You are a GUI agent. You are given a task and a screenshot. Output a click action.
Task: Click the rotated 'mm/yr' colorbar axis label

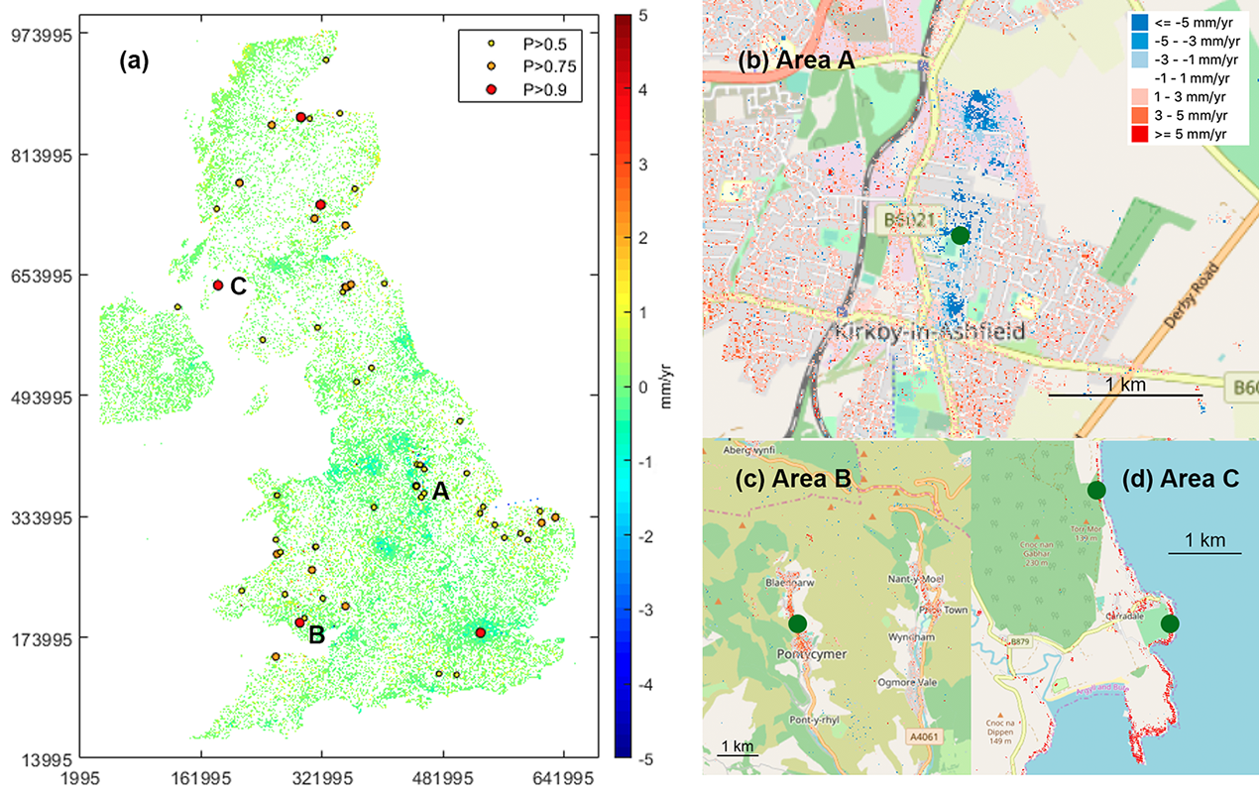click(x=665, y=387)
